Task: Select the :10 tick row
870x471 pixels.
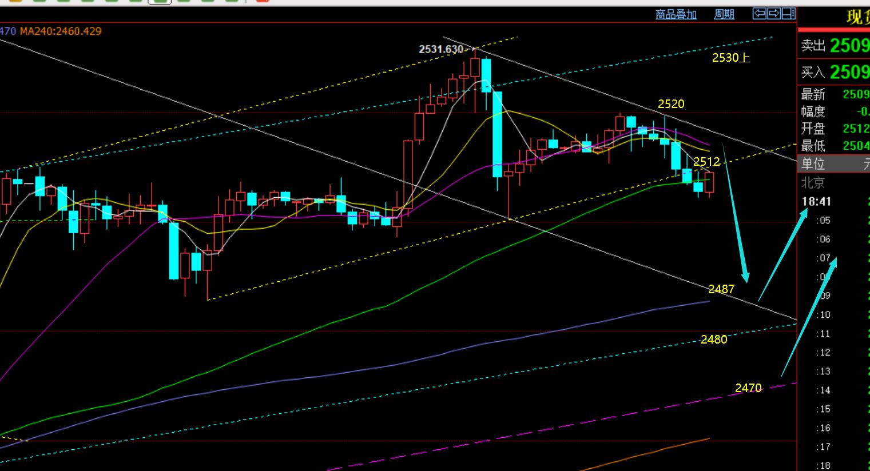Action: point(834,314)
